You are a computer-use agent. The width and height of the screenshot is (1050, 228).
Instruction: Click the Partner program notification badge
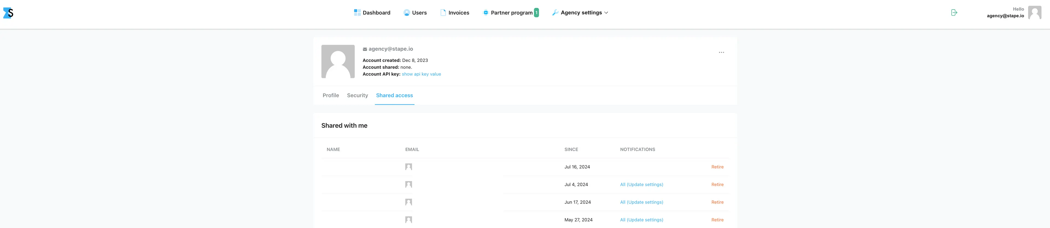(536, 13)
